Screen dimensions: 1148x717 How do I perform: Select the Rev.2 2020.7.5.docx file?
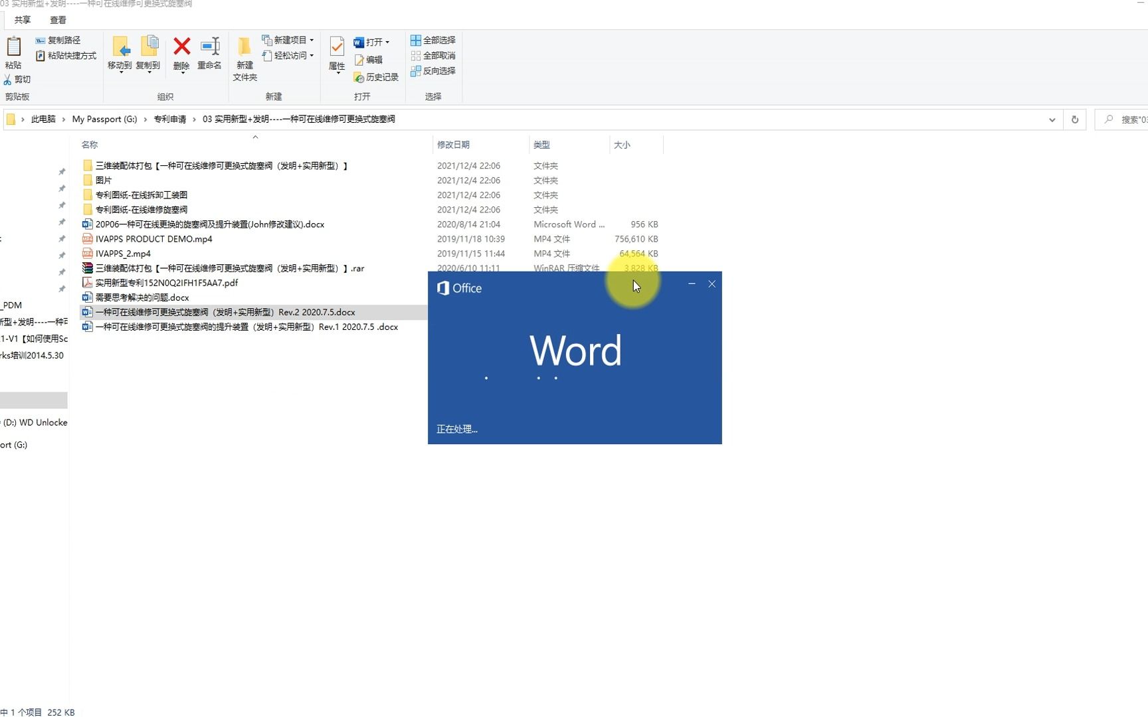pyautogui.click(x=225, y=312)
